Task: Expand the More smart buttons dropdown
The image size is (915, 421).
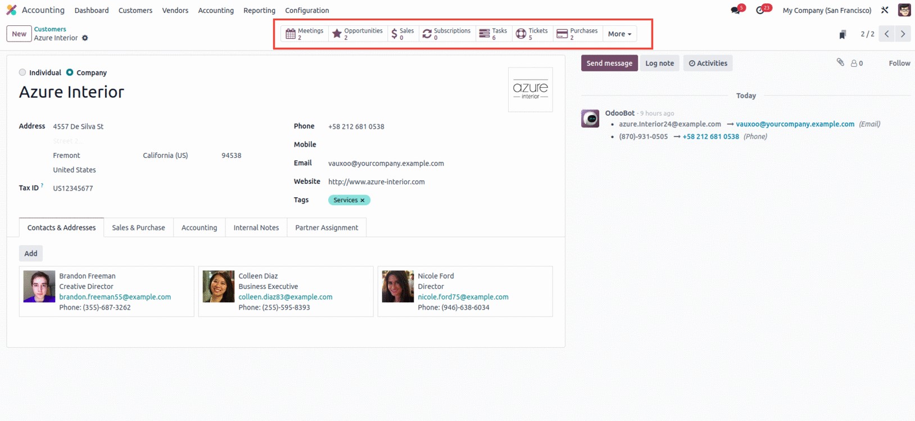Action: click(x=620, y=34)
